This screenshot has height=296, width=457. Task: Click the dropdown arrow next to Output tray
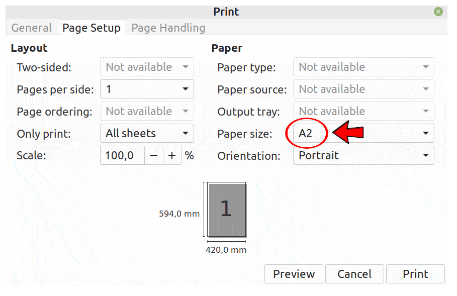point(425,111)
